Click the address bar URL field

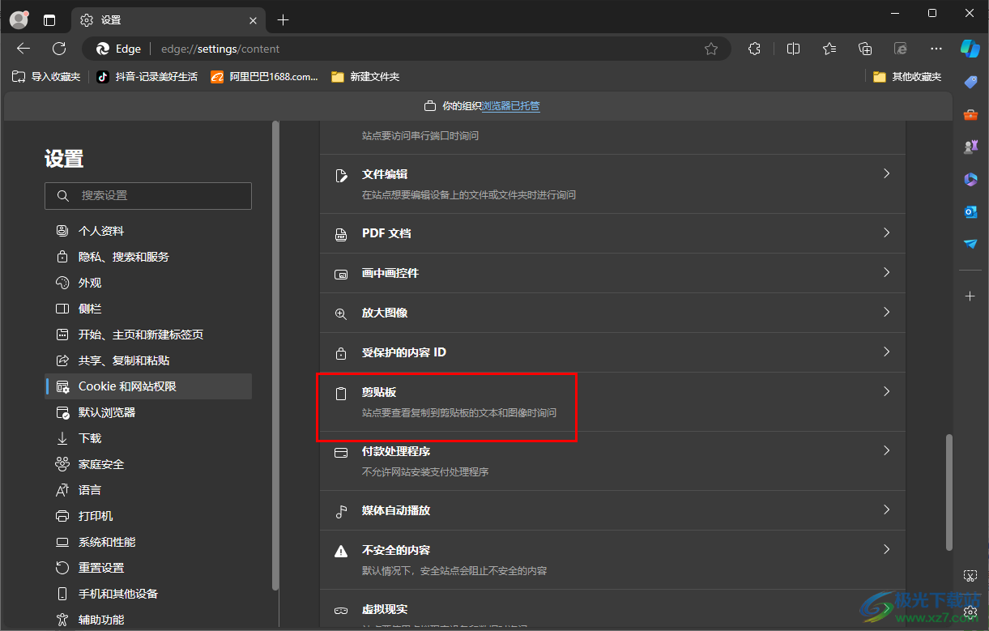[405, 49]
